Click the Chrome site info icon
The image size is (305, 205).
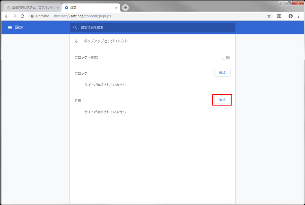32,16
